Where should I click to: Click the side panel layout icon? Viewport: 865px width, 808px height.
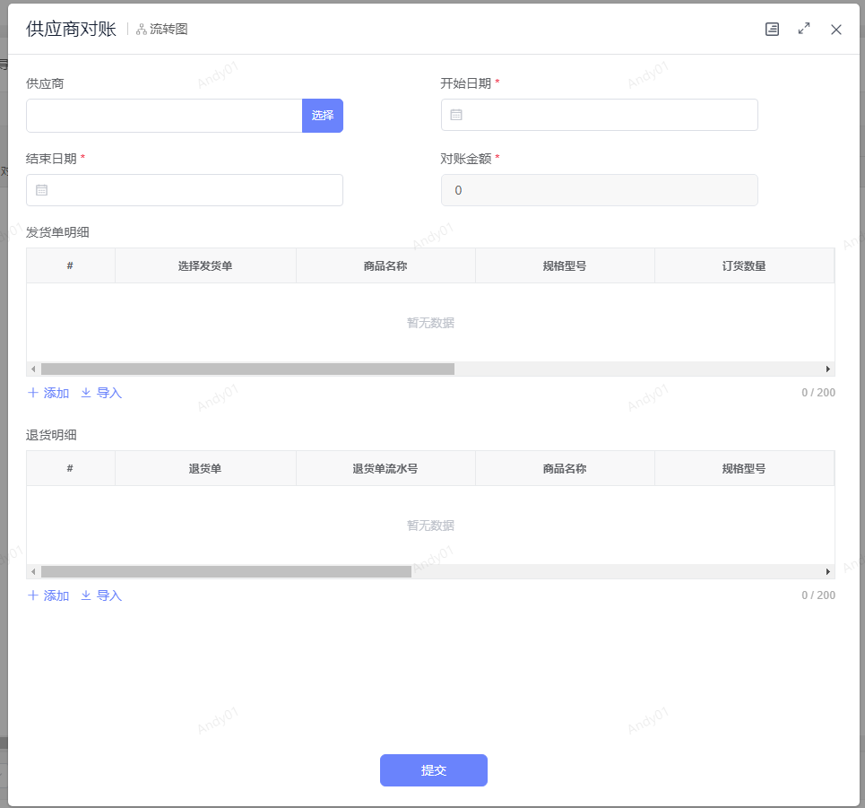pyautogui.click(x=772, y=30)
